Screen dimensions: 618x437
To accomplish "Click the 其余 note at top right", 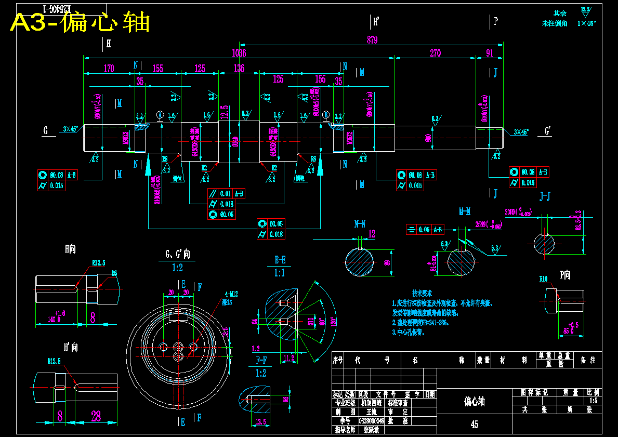I will point(560,13).
